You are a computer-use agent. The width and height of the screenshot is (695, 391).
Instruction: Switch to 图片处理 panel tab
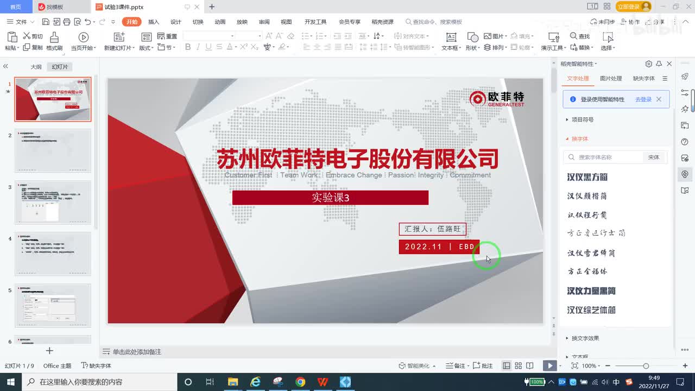pos(611,79)
